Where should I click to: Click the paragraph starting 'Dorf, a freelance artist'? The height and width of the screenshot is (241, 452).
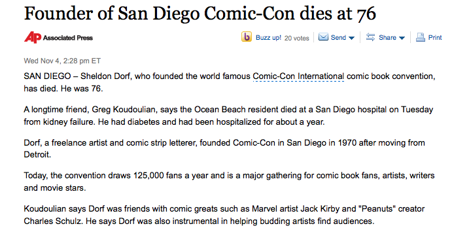(224, 148)
